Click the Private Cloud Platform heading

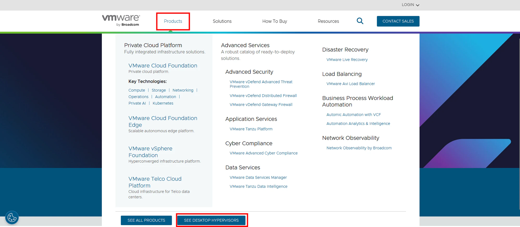[x=153, y=45]
